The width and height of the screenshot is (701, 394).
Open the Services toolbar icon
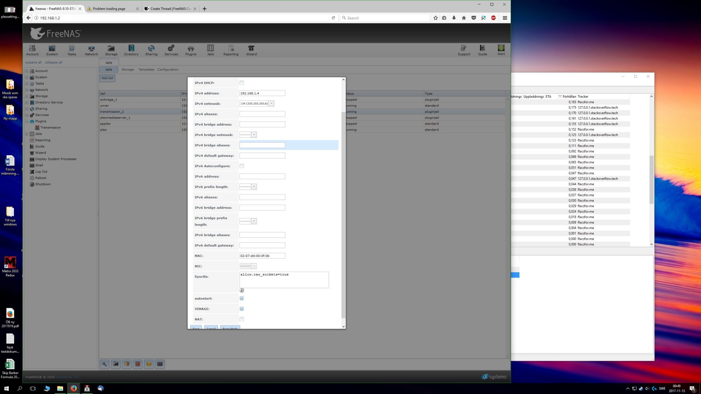pyautogui.click(x=171, y=50)
